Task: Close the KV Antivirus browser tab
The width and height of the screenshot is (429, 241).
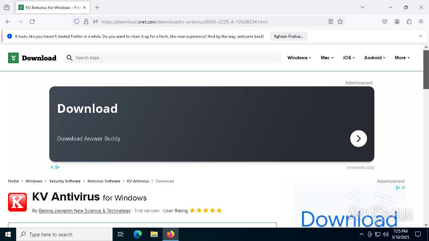Action: (x=84, y=7)
